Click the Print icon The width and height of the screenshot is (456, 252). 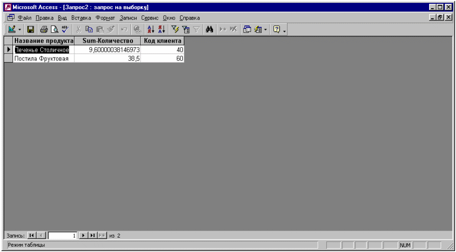pos(44,29)
